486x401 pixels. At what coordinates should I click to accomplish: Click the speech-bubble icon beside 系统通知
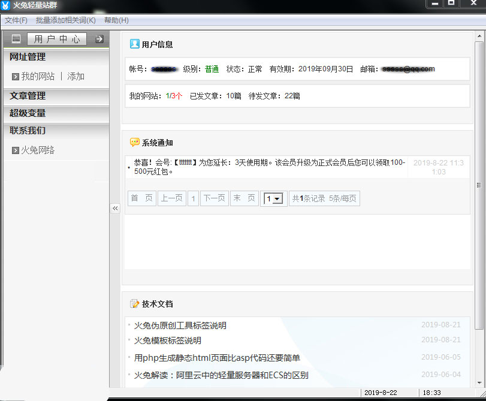coord(134,141)
